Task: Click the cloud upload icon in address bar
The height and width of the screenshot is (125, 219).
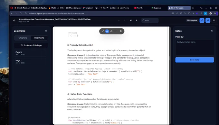Action: pos(177,13)
